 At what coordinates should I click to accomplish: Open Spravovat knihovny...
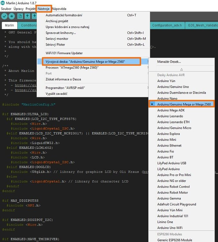tap(93, 33)
